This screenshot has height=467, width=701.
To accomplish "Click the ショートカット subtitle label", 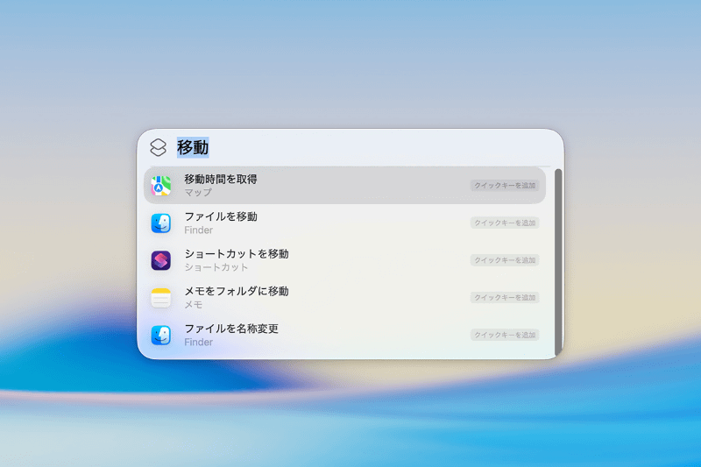I will 216,267.
